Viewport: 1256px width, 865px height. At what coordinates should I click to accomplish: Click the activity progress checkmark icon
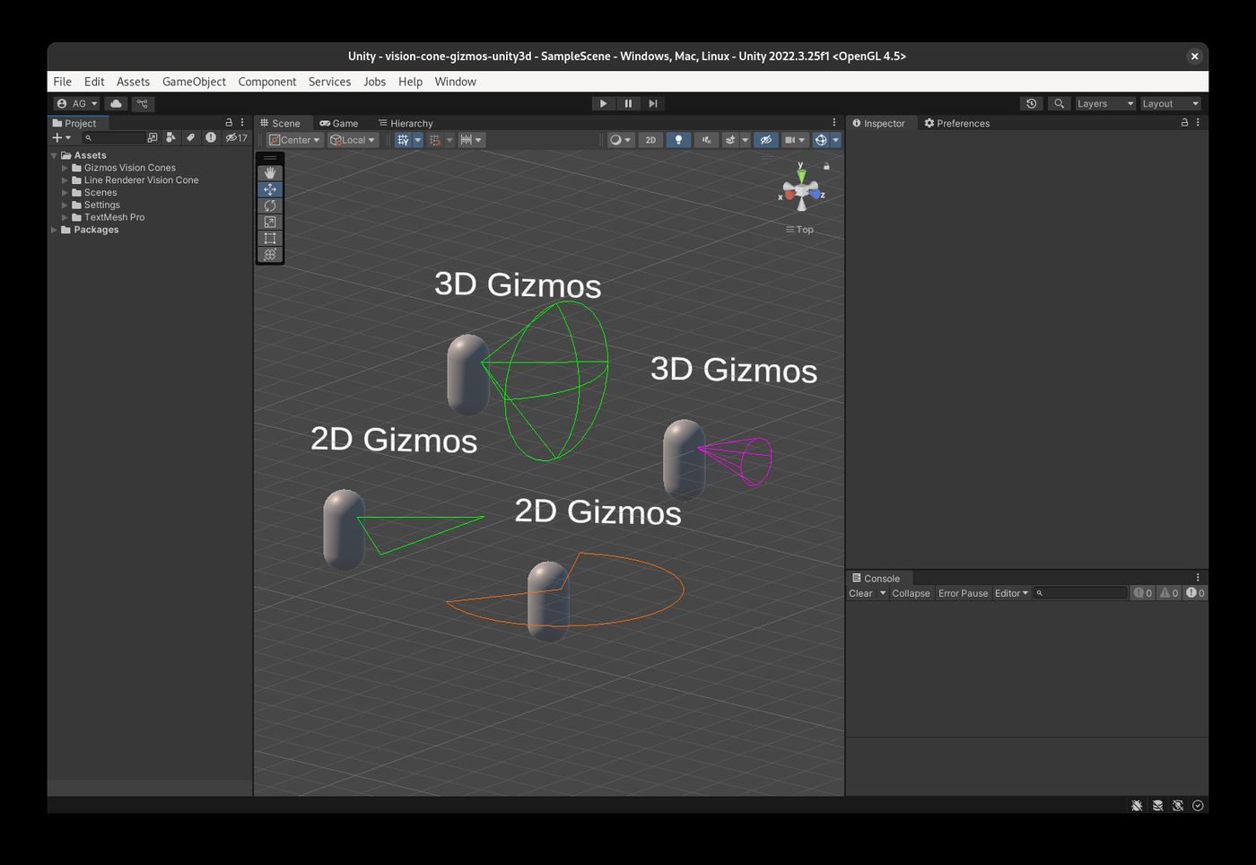tap(1199, 805)
